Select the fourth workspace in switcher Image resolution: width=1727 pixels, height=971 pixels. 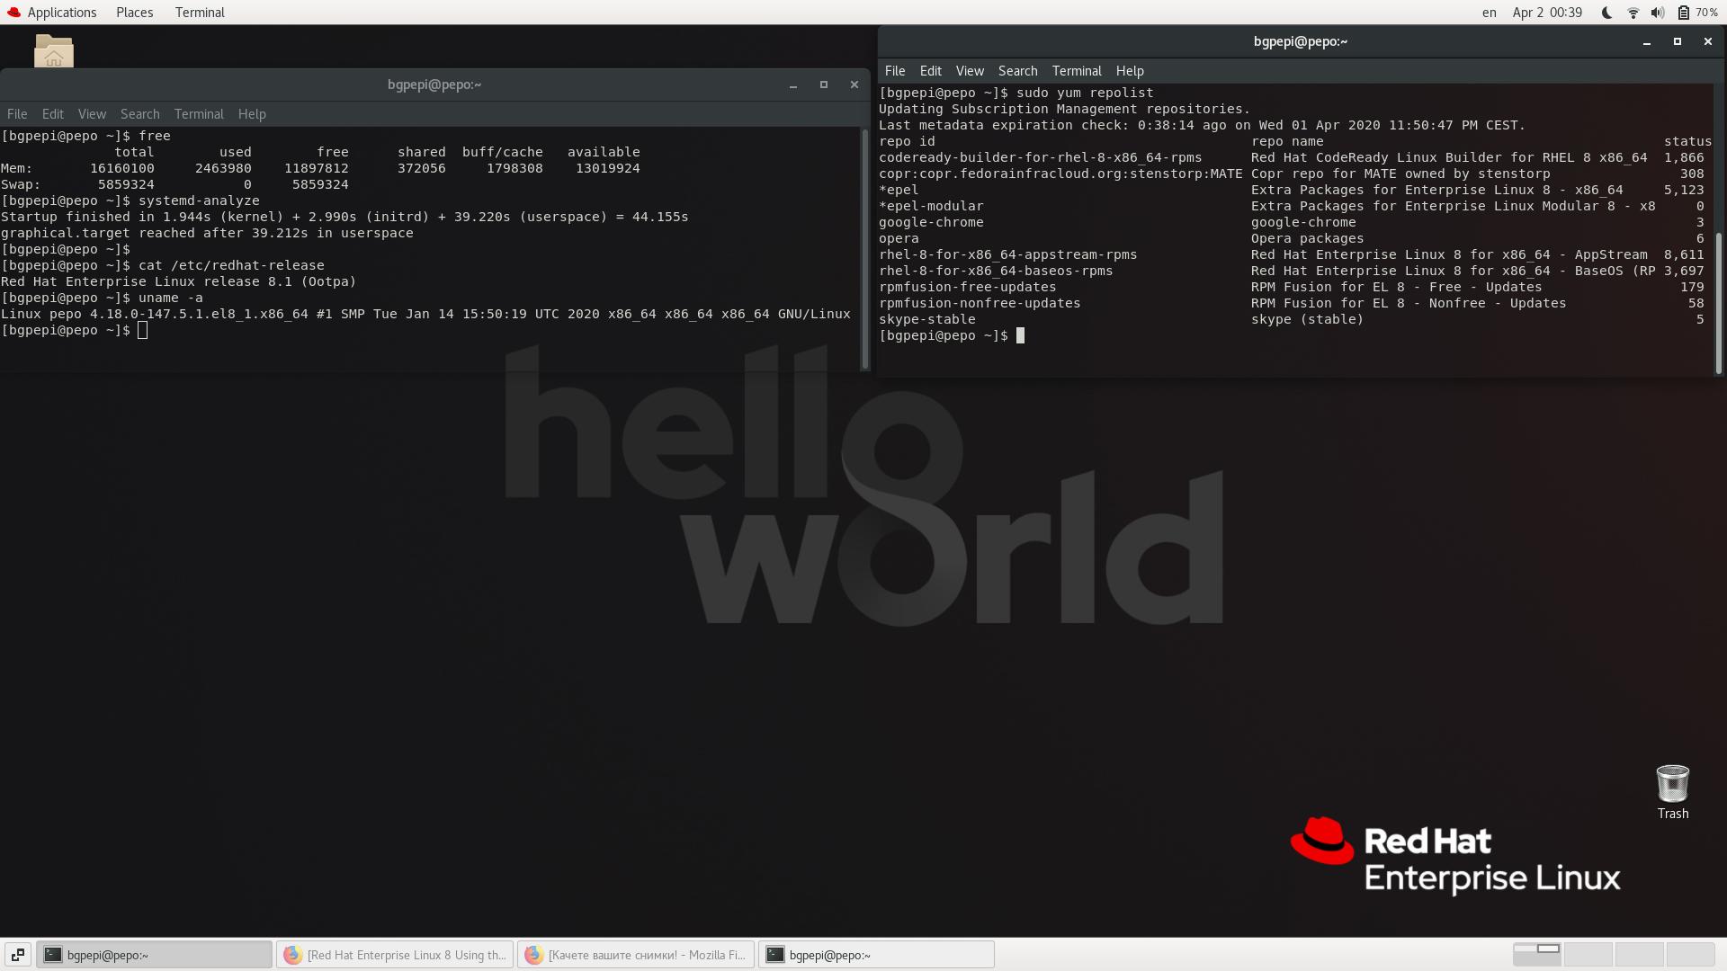tap(1691, 954)
